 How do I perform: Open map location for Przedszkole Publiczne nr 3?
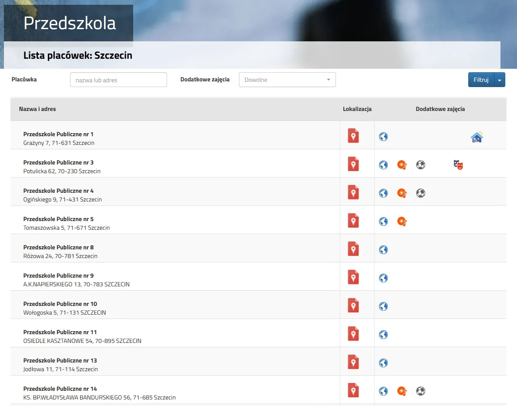(x=353, y=164)
